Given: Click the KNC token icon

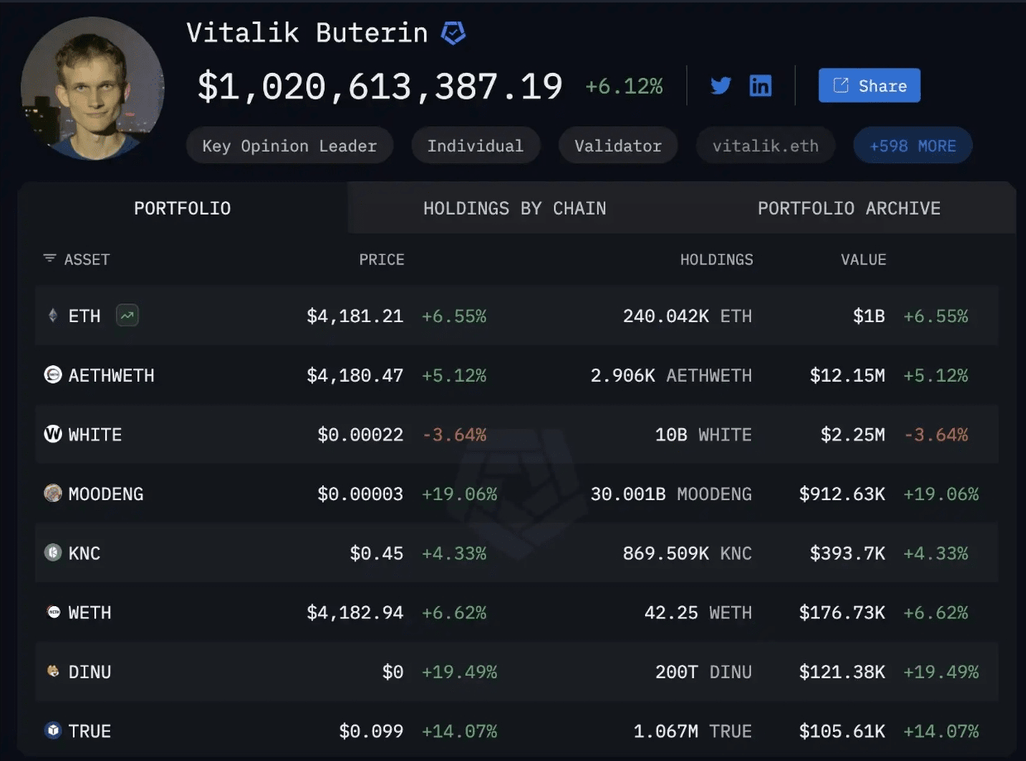Looking at the screenshot, I should (x=53, y=552).
